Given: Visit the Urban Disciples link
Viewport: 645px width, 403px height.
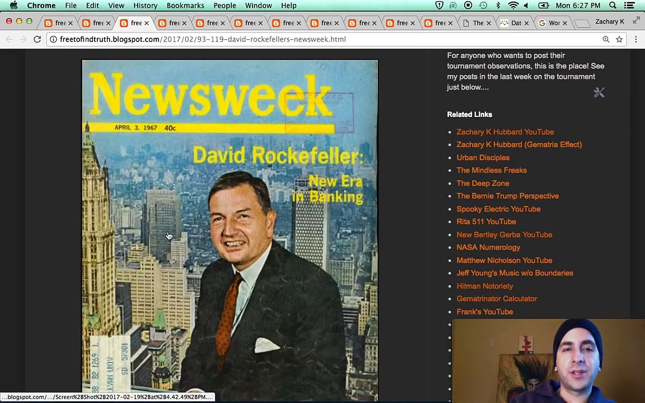Looking at the screenshot, I should coord(483,157).
